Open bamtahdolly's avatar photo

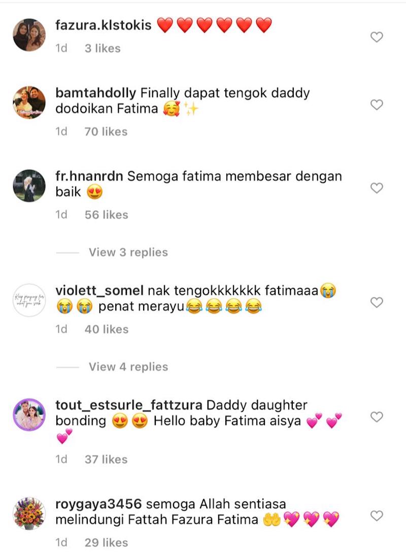[x=29, y=103]
